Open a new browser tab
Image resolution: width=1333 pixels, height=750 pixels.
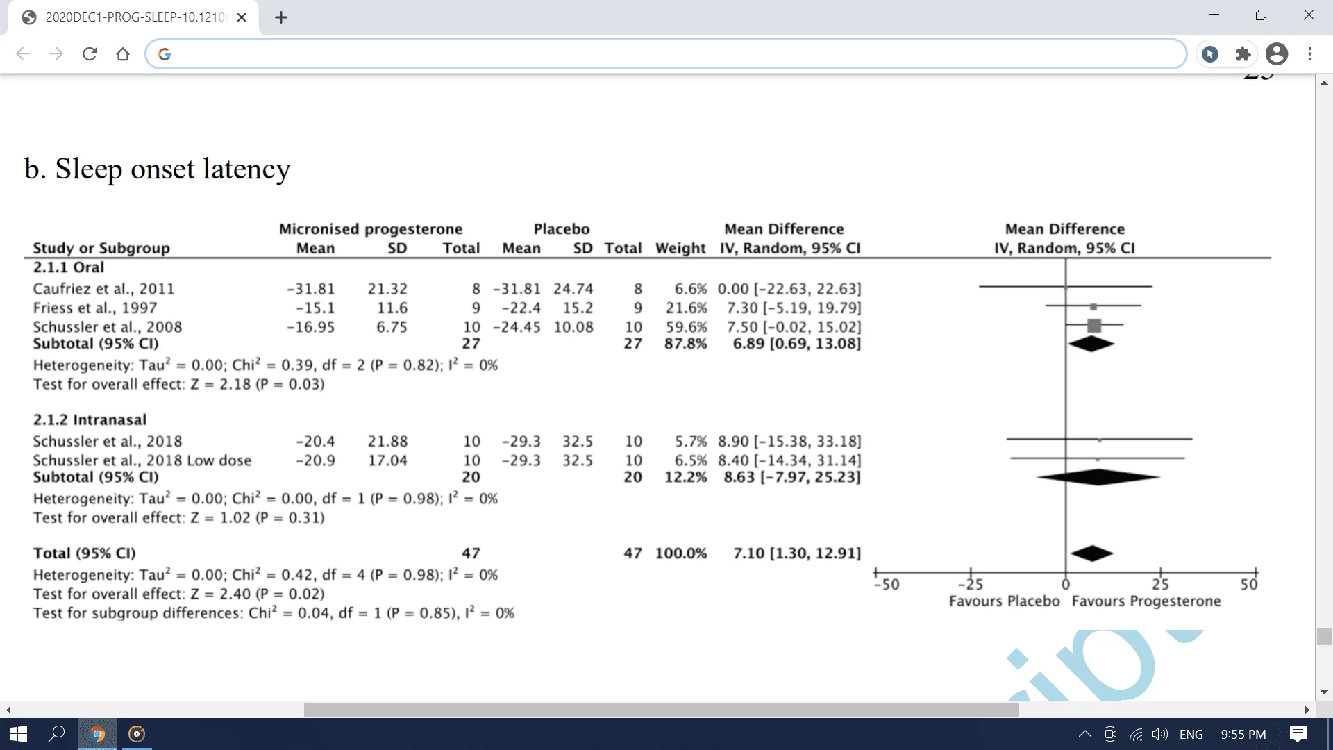pyautogui.click(x=281, y=17)
